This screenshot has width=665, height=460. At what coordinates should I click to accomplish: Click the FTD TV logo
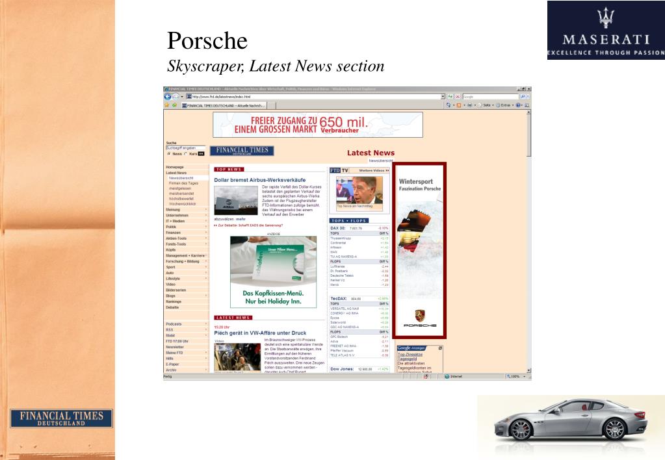339,170
